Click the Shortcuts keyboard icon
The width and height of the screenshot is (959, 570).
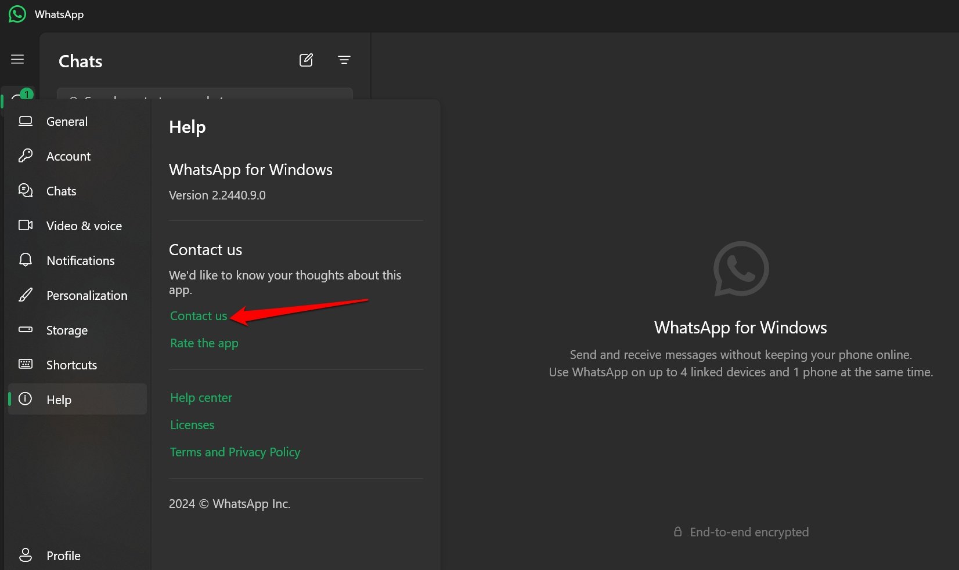pos(26,364)
